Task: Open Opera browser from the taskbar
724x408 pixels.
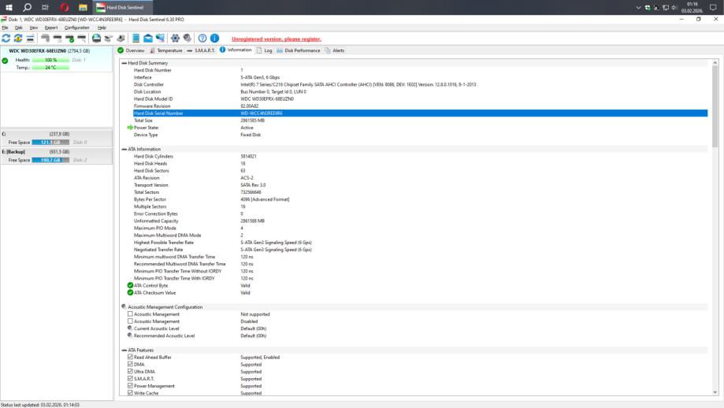Action: click(63, 7)
